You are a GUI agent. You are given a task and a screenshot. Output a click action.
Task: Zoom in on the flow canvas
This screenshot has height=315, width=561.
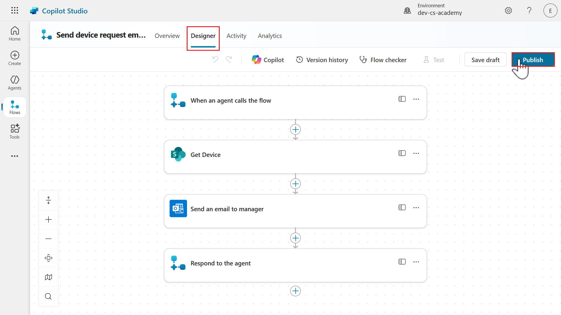pyautogui.click(x=49, y=219)
